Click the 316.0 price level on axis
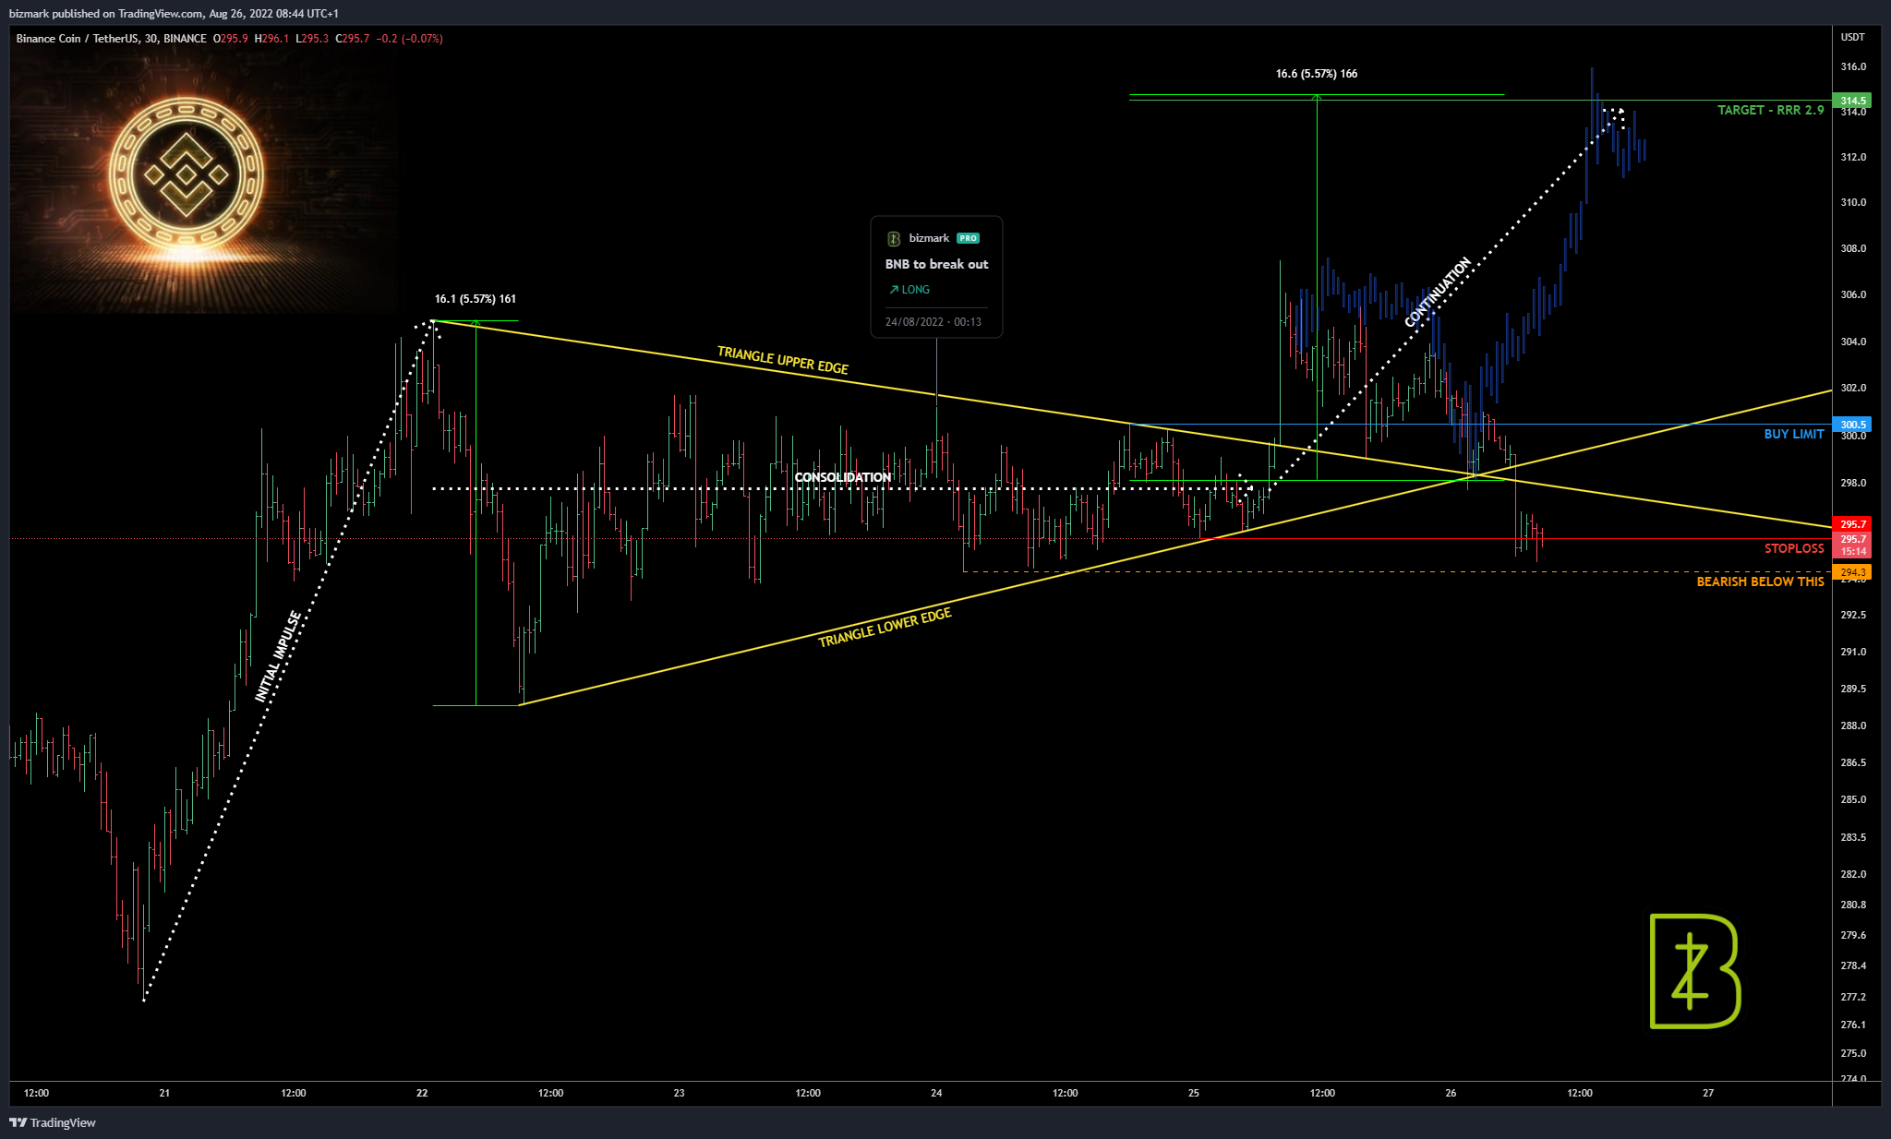The width and height of the screenshot is (1891, 1139). coord(1853,66)
